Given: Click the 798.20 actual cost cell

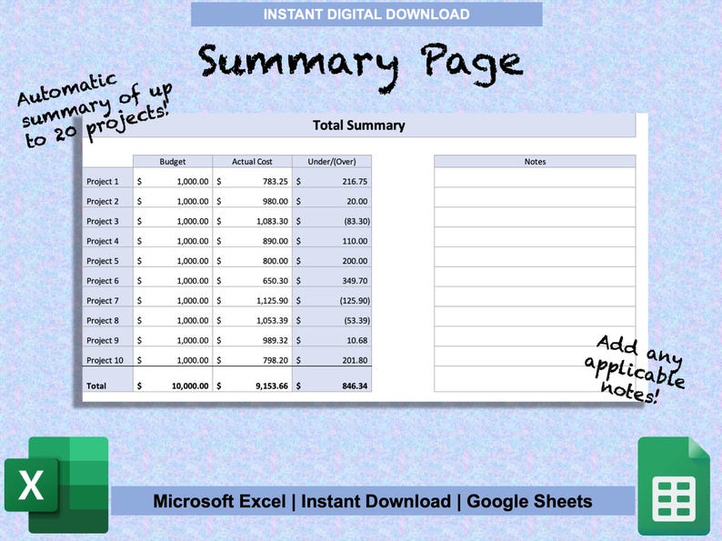Looking at the screenshot, I should [x=252, y=356].
